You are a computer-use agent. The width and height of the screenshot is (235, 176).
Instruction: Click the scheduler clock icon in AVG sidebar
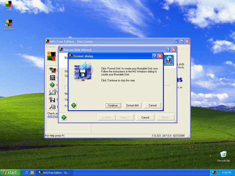coord(52,92)
